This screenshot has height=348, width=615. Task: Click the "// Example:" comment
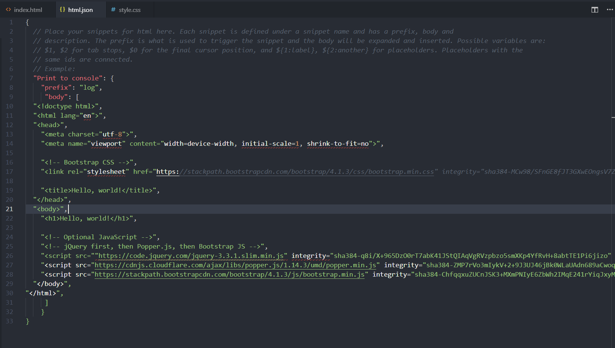tap(54, 69)
